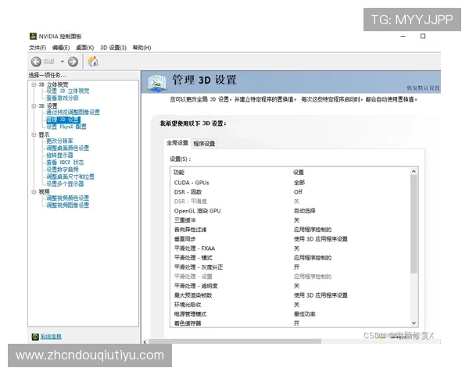This screenshot has height=375, width=469.
Task: Open 通过预览调整图像设置 in the tree
Action: pos(73,112)
